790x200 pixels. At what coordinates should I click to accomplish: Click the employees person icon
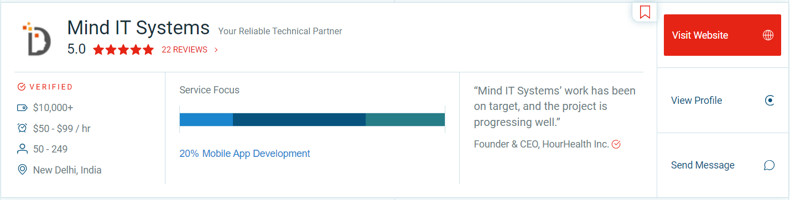22,149
